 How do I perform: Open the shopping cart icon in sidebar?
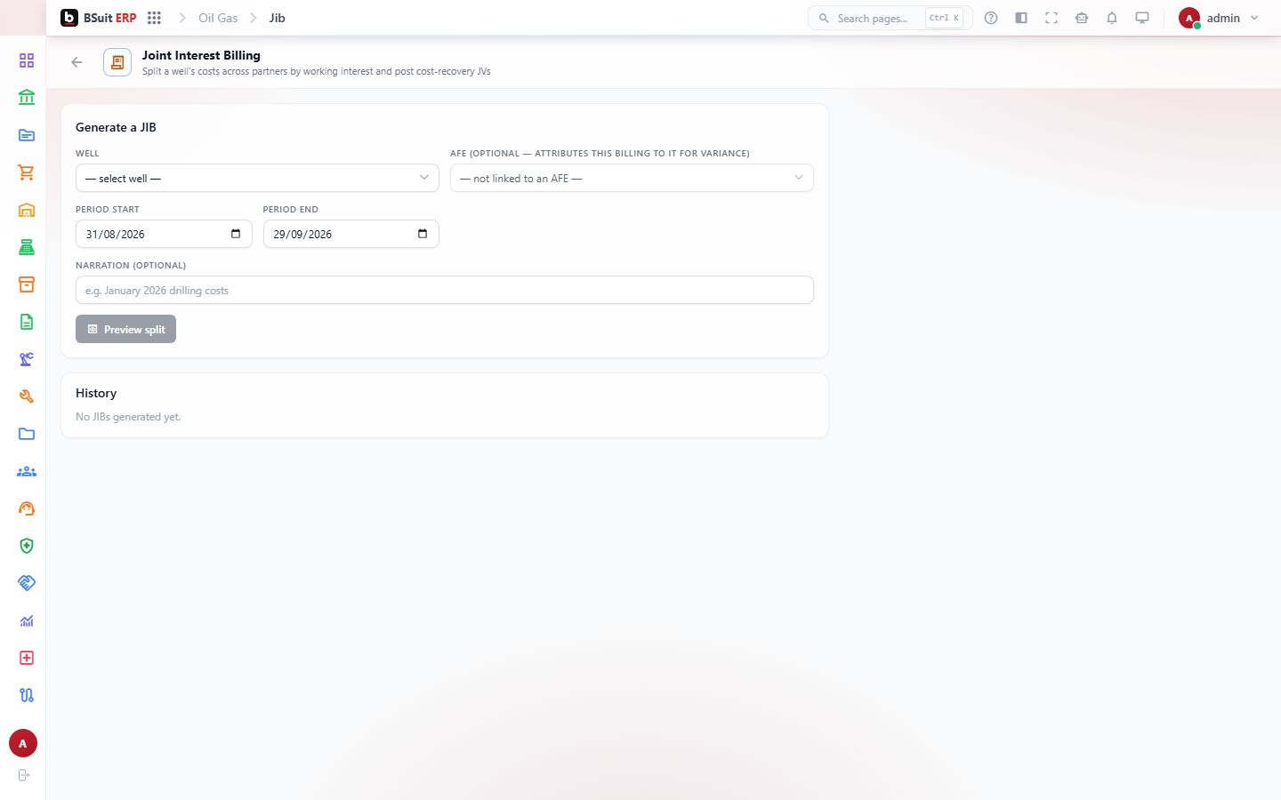click(x=27, y=172)
